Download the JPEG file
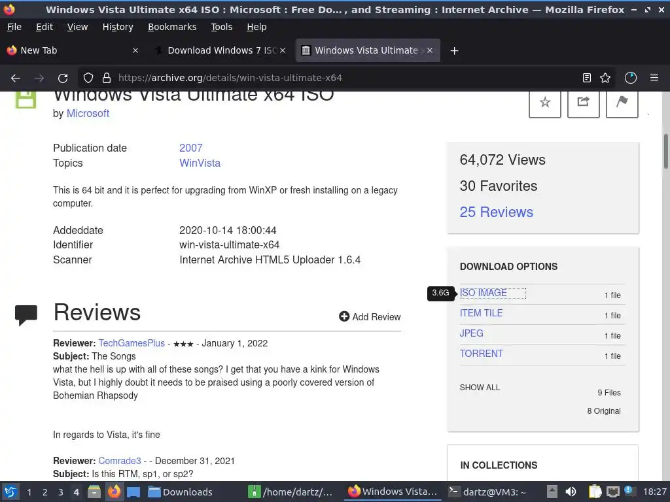670x502 pixels. [471, 333]
